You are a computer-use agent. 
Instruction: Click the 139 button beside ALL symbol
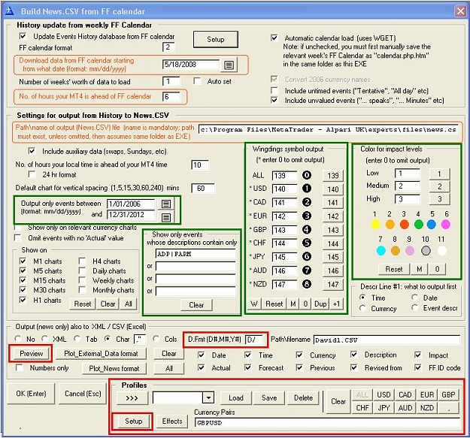coord(332,176)
